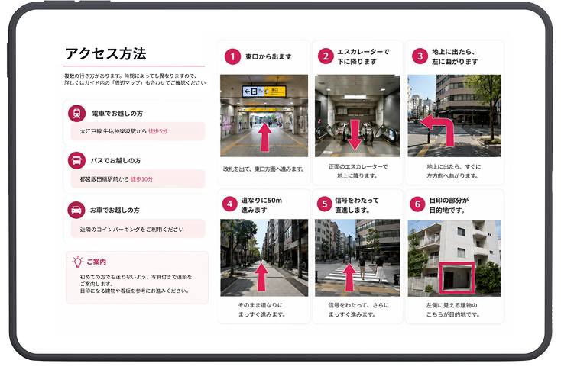Open the east exit station photo
Image resolution: width=561 pixels, height=373 pixels.
pyautogui.click(x=264, y=116)
